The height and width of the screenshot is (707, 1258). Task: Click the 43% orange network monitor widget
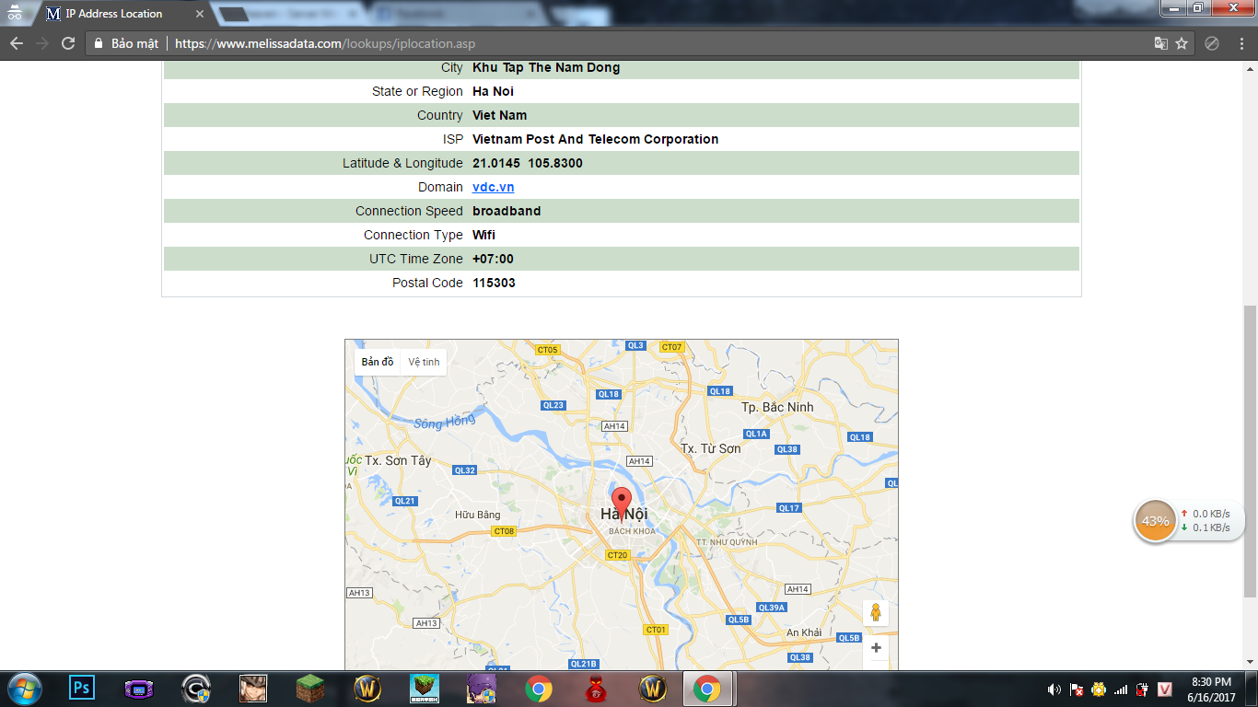pyautogui.click(x=1155, y=521)
